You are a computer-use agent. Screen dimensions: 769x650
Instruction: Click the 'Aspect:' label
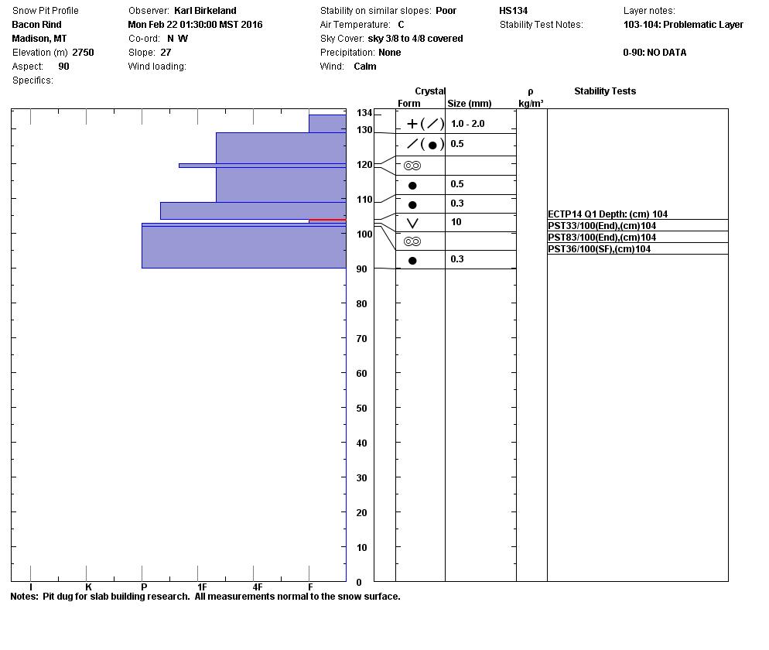point(28,67)
